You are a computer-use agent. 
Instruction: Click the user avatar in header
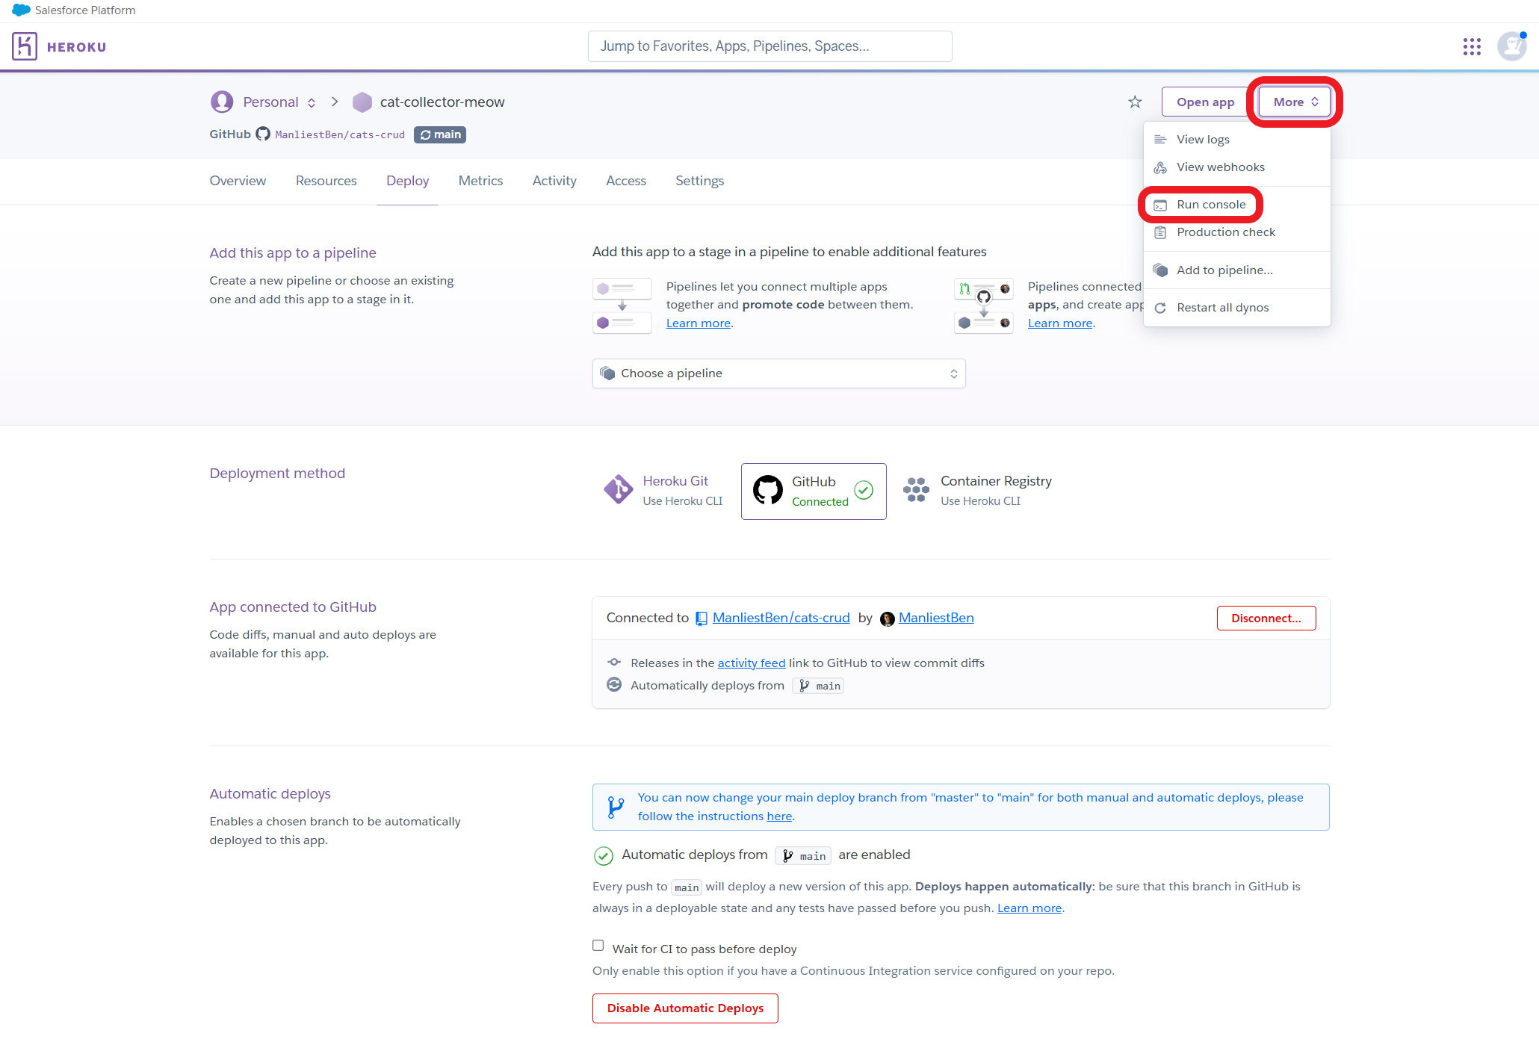(1511, 46)
